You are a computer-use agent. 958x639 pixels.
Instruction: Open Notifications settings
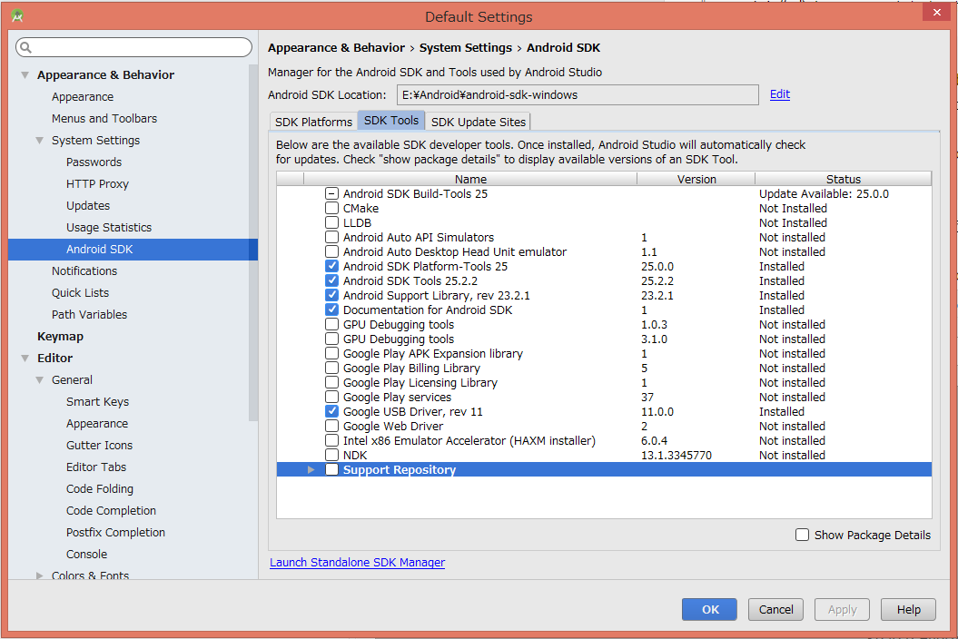tap(84, 270)
